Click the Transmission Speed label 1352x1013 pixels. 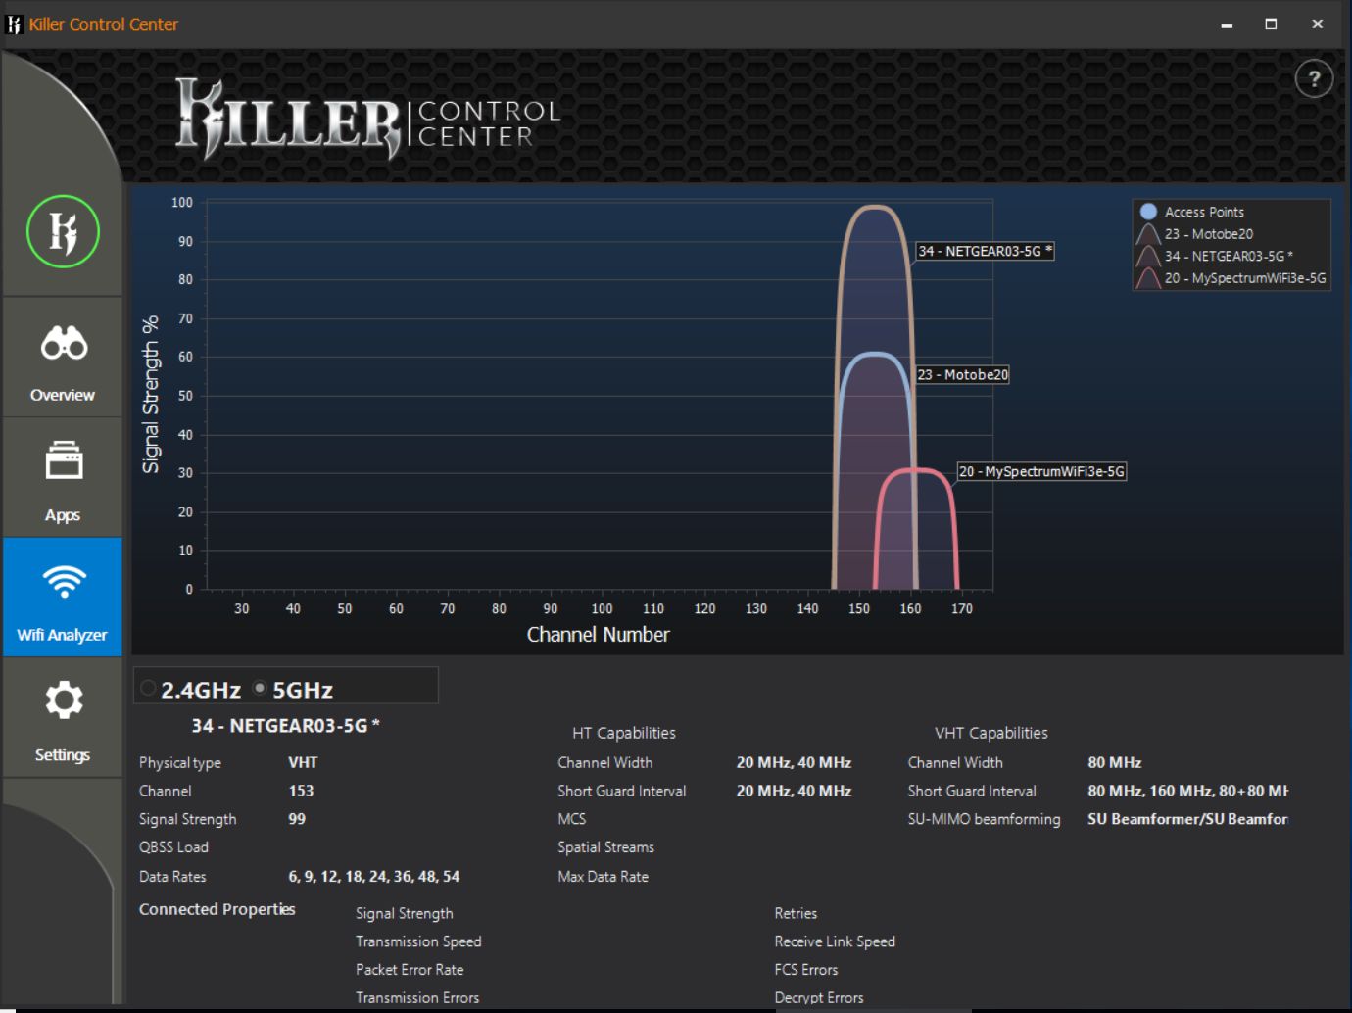point(418,941)
